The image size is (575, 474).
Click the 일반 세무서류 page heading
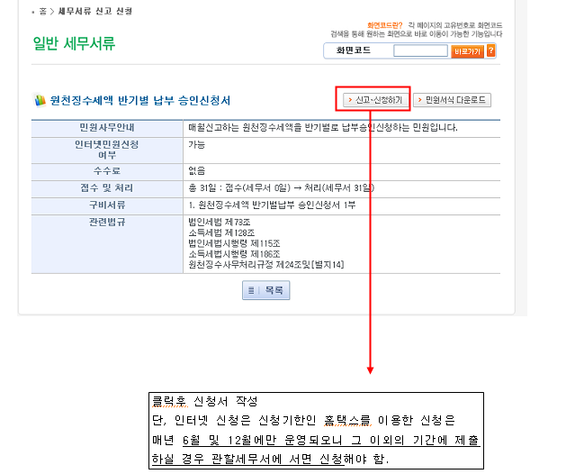coord(74,44)
